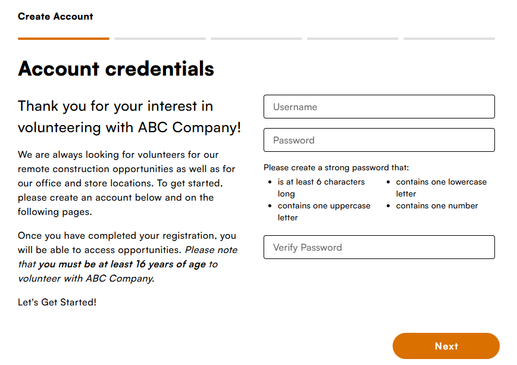Click the 'is at least 6 characters' requirement
The height and width of the screenshot is (365, 517).
pos(321,188)
